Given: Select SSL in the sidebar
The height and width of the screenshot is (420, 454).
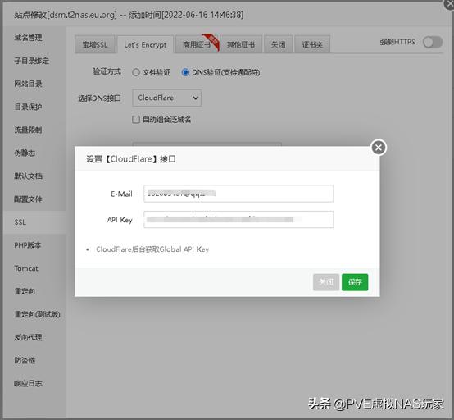Looking at the screenshot, I should pos(34,222).
